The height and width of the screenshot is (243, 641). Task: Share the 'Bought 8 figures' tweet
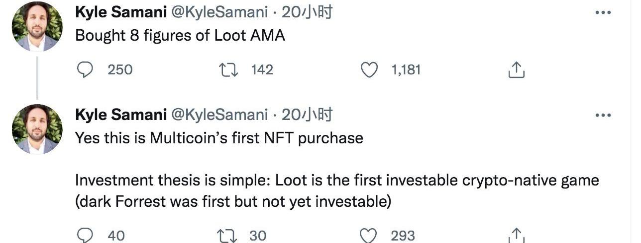[516, 70]
